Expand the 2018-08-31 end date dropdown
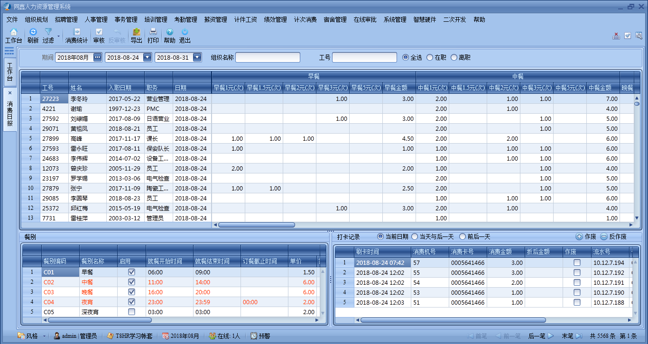This screenshot has width=648, height=344. coord(197,57)
